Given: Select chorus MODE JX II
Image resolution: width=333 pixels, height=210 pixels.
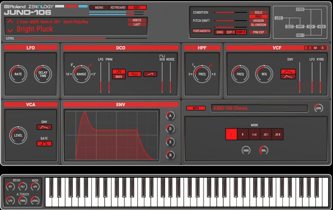Looking at the screenshot, I should 277,134.
